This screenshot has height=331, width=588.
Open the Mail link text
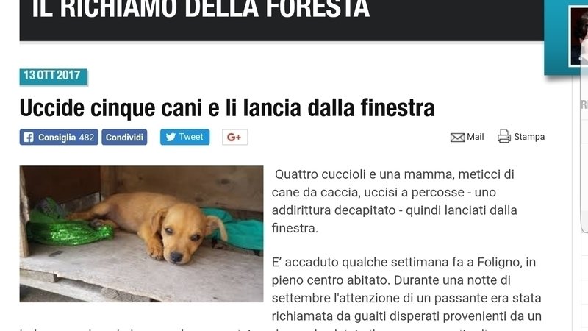(x=475, y=137)
